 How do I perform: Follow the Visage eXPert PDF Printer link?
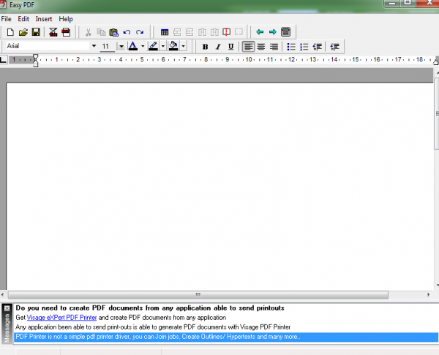(61, 318)
